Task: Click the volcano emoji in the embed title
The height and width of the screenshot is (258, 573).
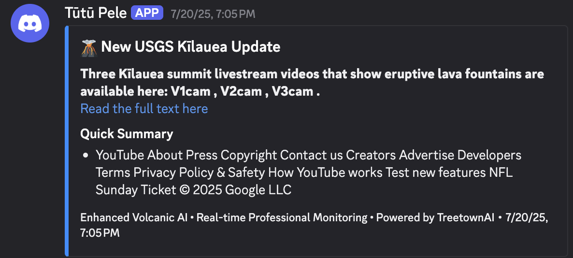Action: tap(88, 47)
